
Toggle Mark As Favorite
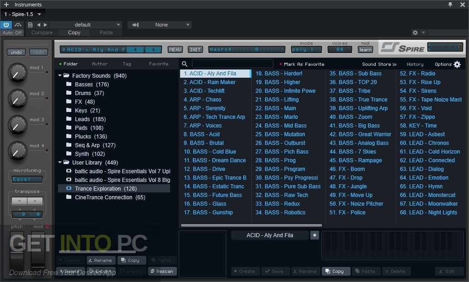302,64
